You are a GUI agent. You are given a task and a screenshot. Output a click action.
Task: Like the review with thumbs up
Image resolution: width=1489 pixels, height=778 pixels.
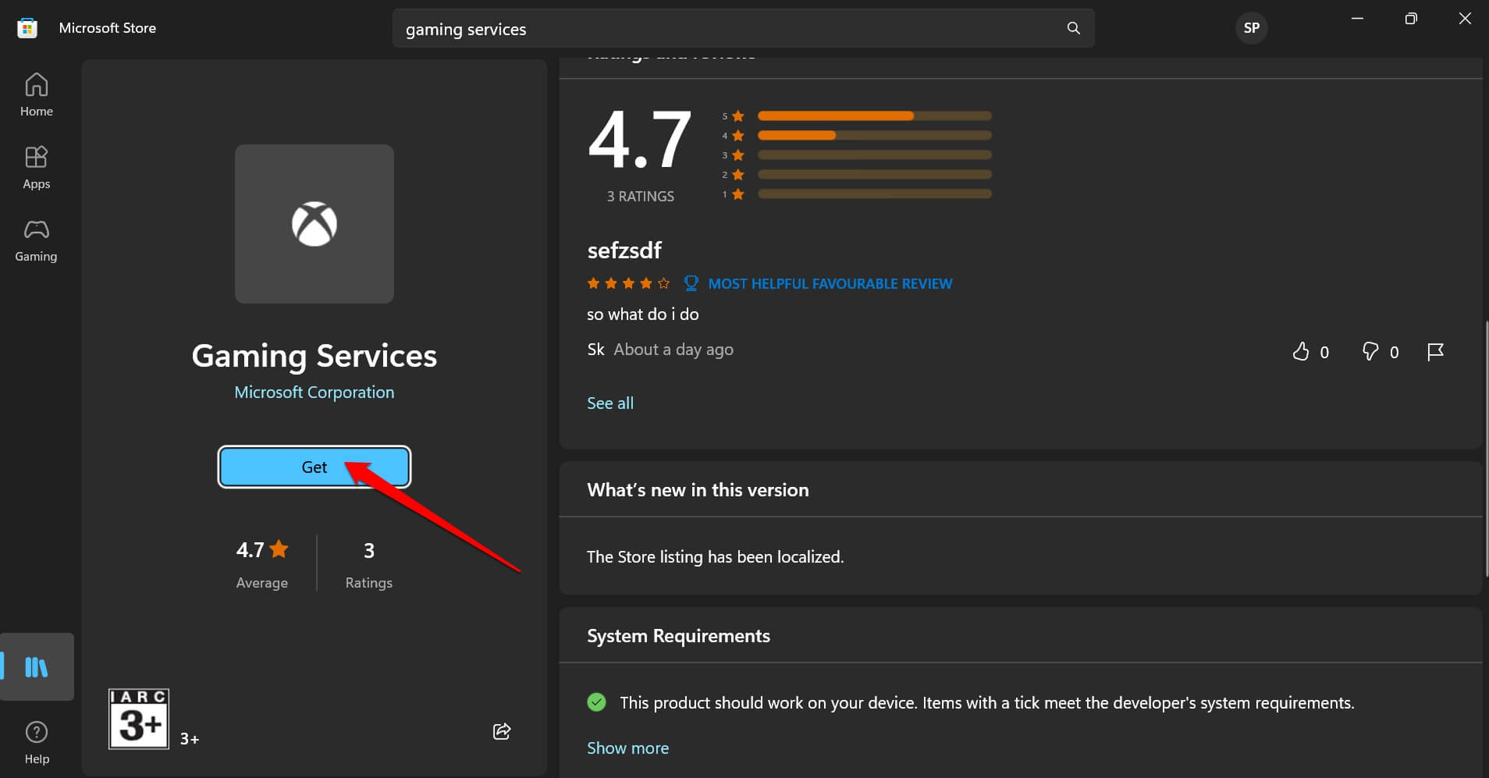tap(1300, 352)
